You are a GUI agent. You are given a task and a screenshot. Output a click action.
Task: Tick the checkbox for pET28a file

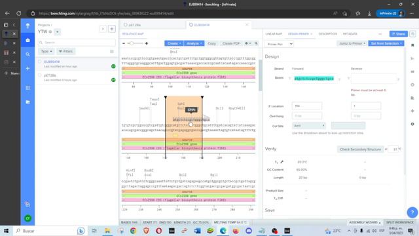[x=40, y=75]
